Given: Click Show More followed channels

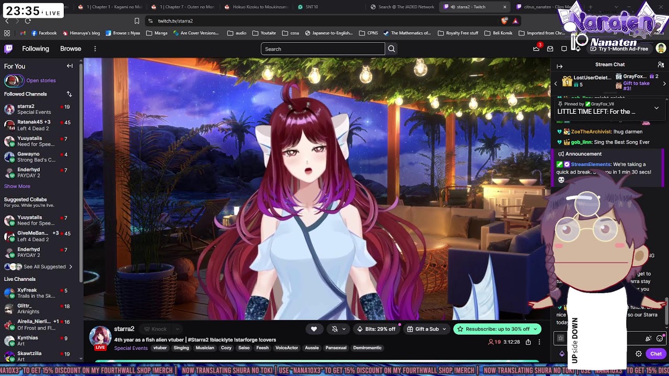Looking at the screenshot, I should (x=17, y=186).
